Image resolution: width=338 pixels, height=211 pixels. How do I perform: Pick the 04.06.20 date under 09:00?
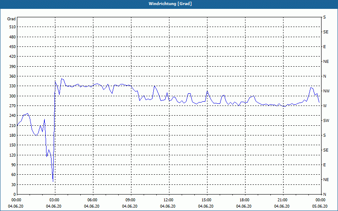tap(130, 206)
